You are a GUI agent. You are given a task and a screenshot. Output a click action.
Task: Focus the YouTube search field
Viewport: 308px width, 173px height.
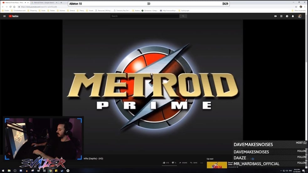pyautogui.click(x=145, y=16)
